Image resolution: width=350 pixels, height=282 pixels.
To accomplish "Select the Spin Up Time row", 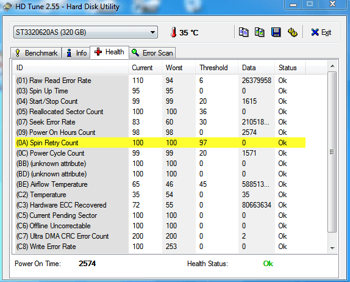I will point(160,91).
